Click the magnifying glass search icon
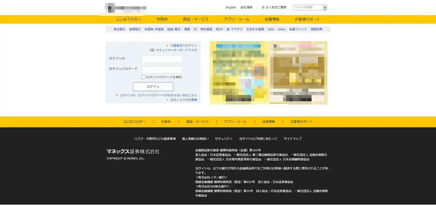 (325, 7)
